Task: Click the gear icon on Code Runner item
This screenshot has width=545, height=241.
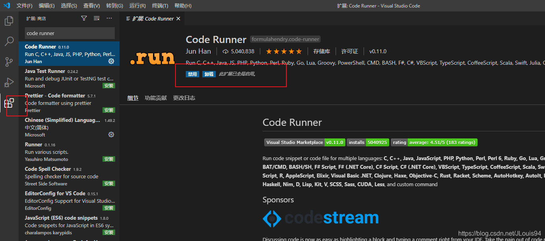Action: (111, 61)
